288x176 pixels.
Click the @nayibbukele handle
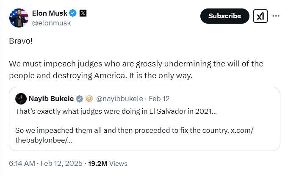pyautogui.click(x=118, y=99)
